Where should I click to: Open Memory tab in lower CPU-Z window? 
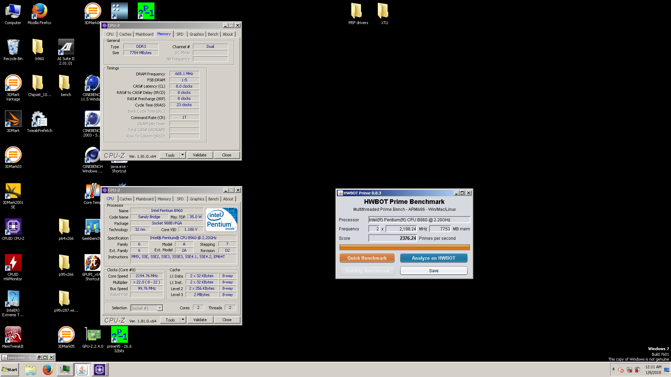click(x=164, y=199)
